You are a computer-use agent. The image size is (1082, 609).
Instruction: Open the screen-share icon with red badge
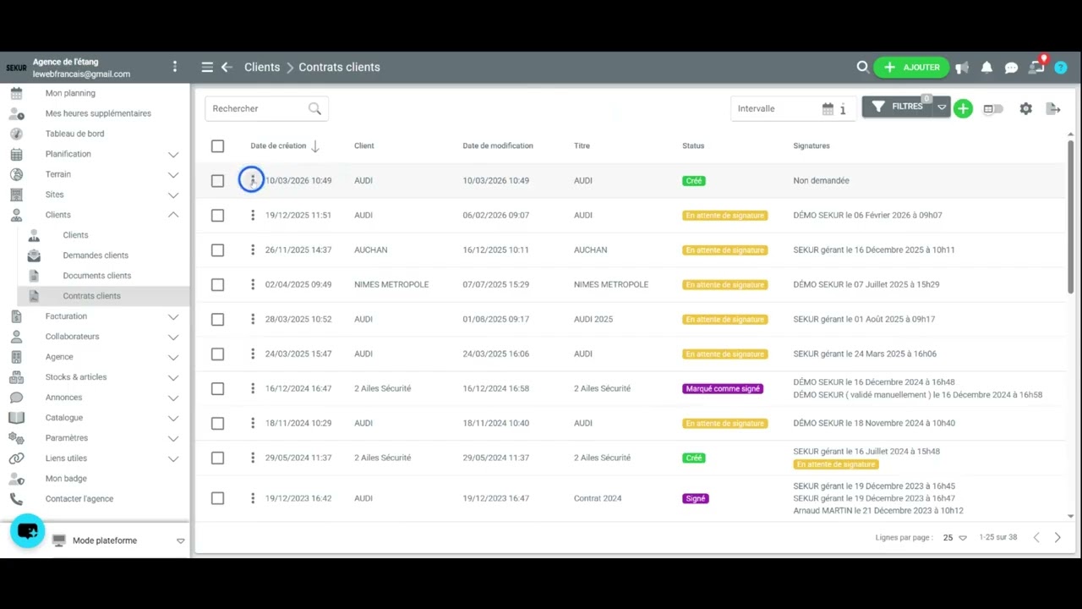tap(1037, 66)
